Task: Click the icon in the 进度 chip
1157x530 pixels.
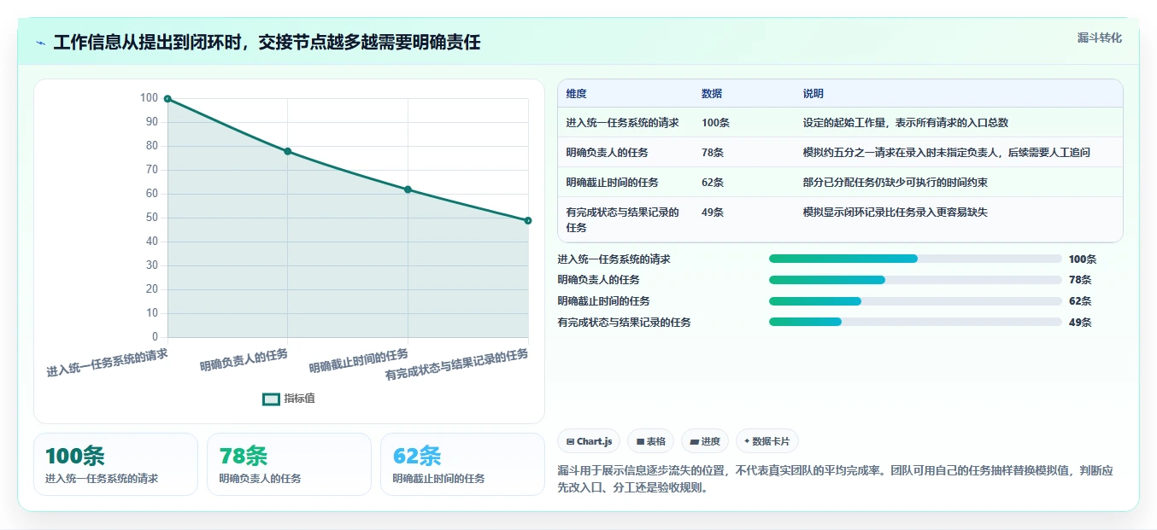Action: pyautogui.click(x=694, y=442)
